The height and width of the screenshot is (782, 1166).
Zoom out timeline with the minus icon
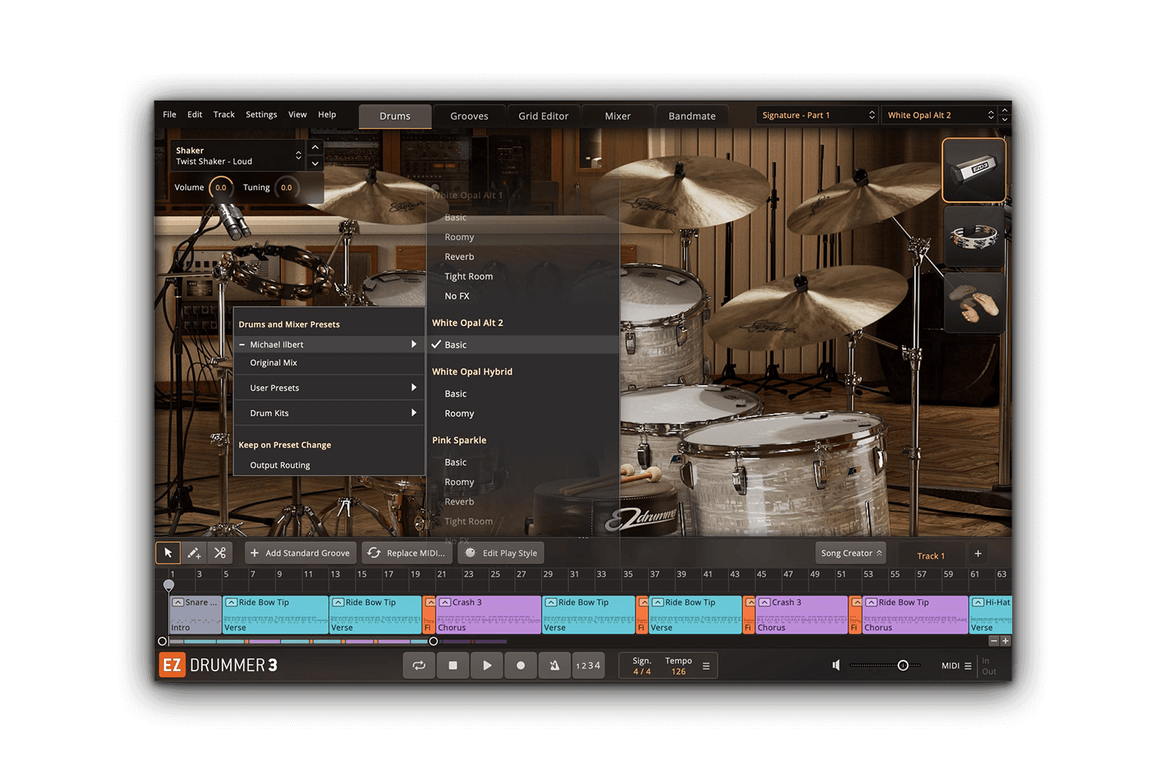click(993, 641)
